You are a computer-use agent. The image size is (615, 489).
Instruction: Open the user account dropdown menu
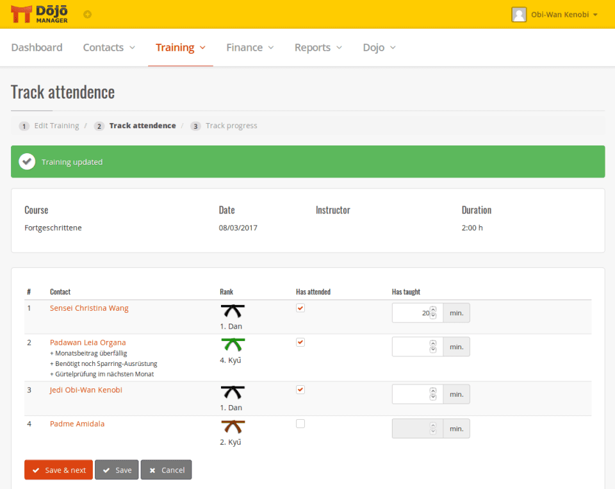pos(555,15)
